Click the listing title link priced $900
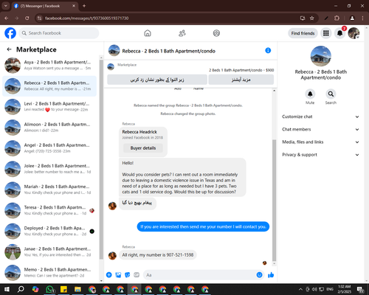 241,70
